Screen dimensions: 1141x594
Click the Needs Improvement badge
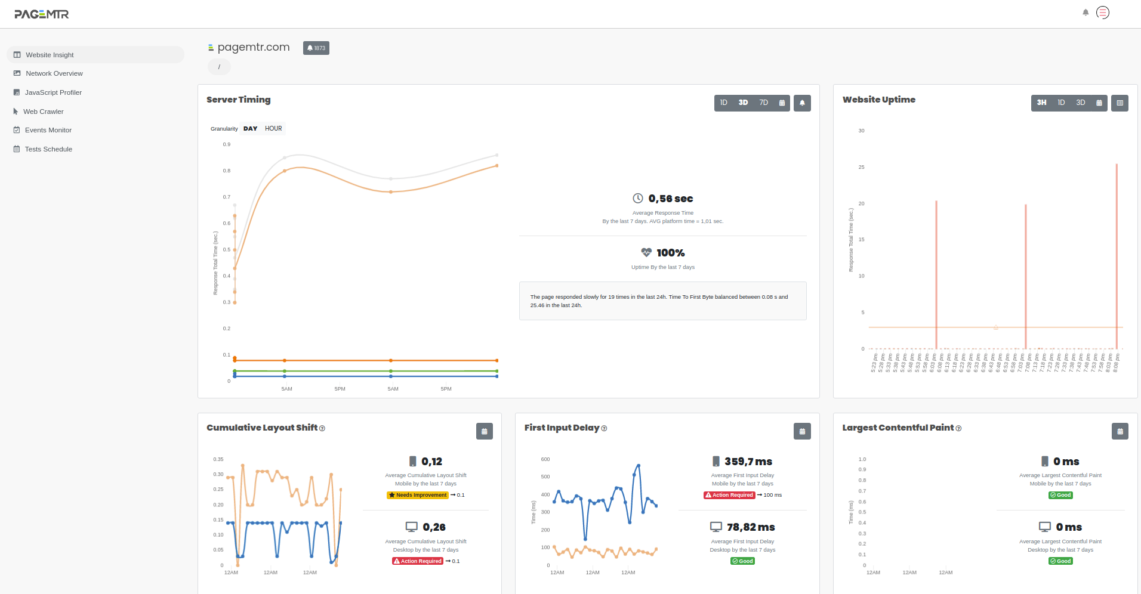[x=418, y=495]
